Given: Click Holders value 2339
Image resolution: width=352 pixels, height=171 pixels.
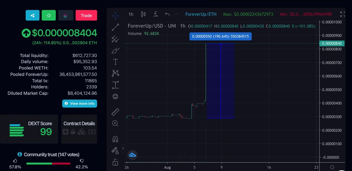Looking at the screenshot, I should point(92,87).
